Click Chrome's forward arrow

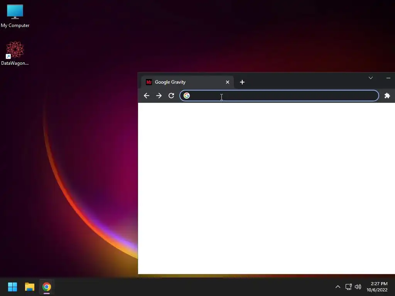pos(159,96)
